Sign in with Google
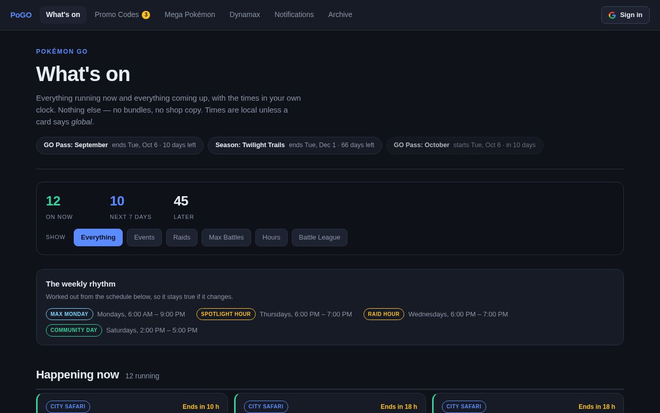This screenshot has height=413, width=660. 625,15
